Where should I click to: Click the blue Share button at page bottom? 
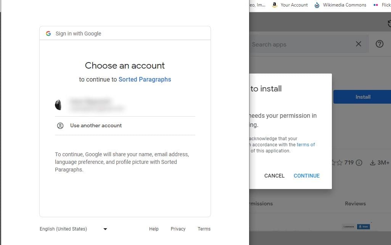pyautogui.click(x=363, y=226)
